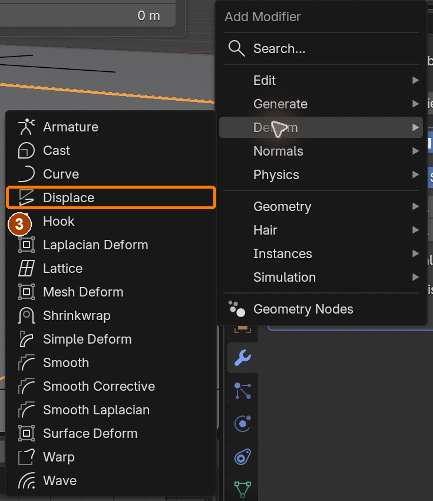Click the Displace modifier icon
Image resolution: width=433 pixels, height=501 pixels.
coord(26,197)
